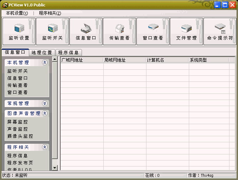238x180 pixels.
Task: Expand the 常规管理 sidebar group
Action: tap(45, 104)
